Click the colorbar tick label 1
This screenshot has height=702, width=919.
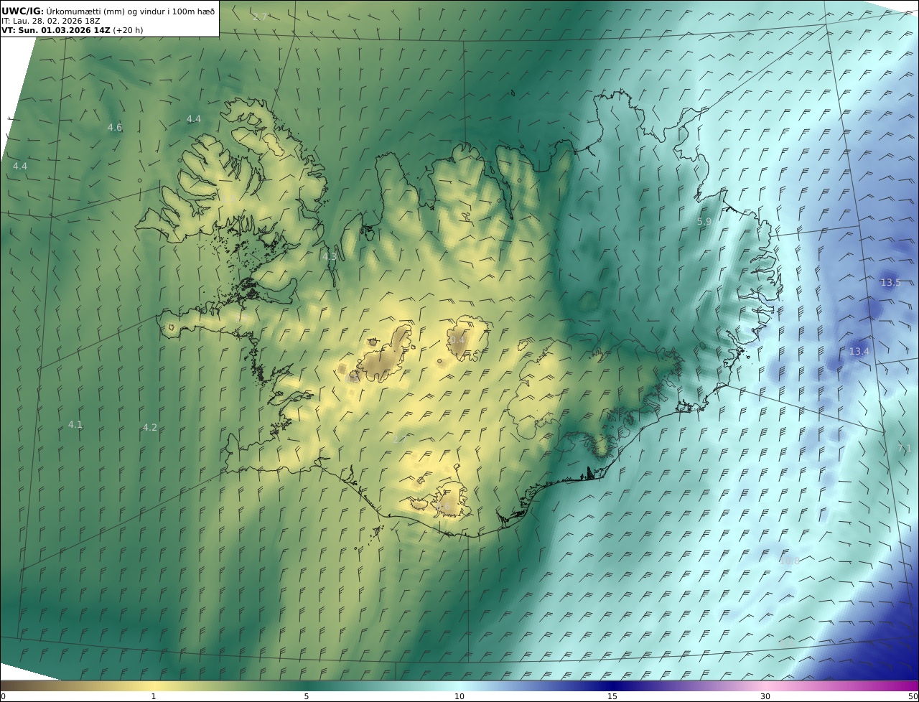point(153,696)
